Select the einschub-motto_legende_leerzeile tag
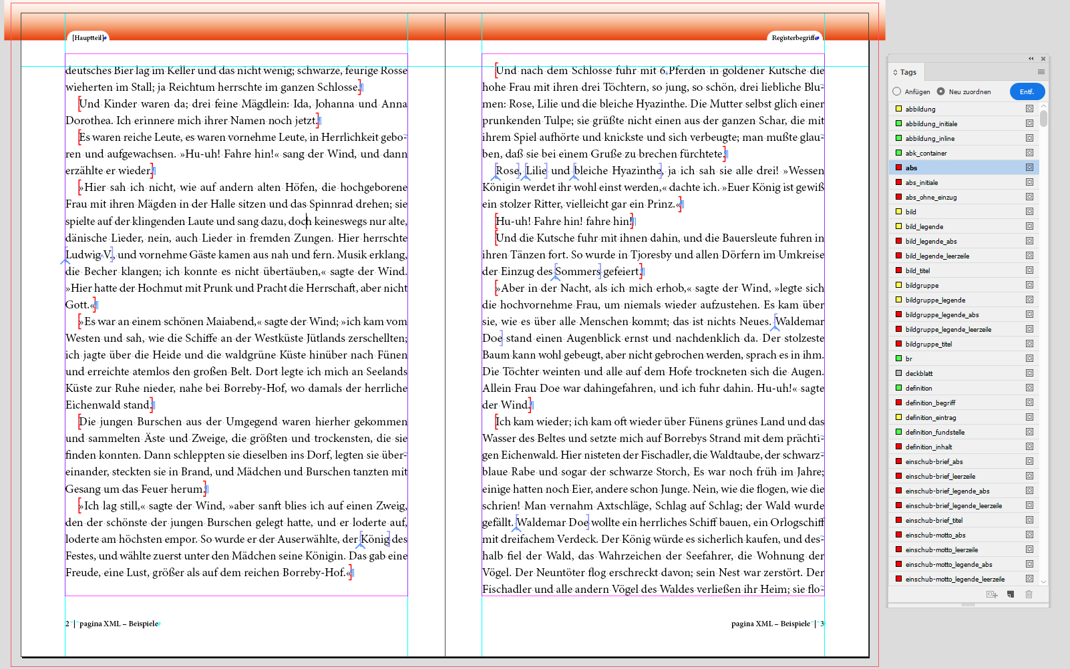Viewport: 1070px width, 669px height. [964, 579]
